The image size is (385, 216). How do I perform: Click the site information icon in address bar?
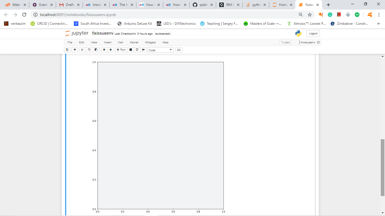[x=36, y=15]
